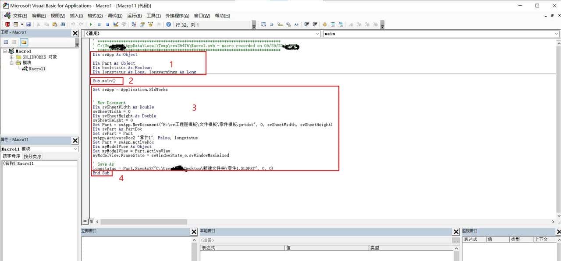Image resolution: width=561 pixels, height=261 pixels.
Task: Show the Project Explorer
Action: (134, 24)
